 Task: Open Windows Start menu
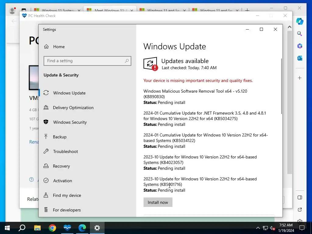[x=7, y=228]
